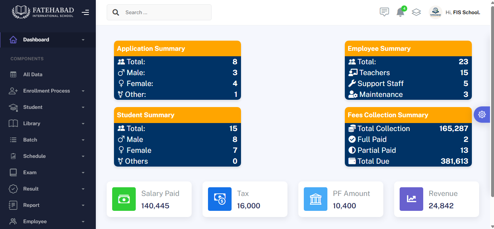494x229 pixels.
Task: Open the chat messages icon
Action: tap(384, 12)
